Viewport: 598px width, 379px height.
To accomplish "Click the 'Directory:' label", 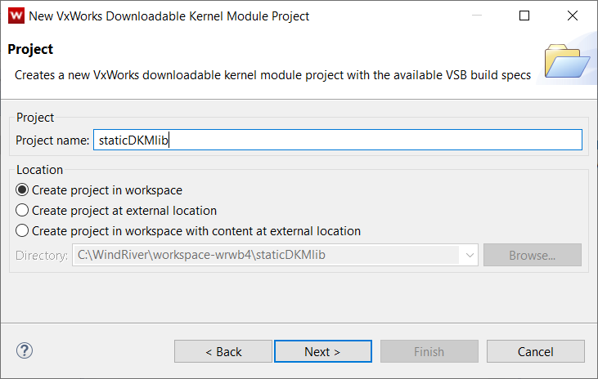I will [x=42, y=255].
